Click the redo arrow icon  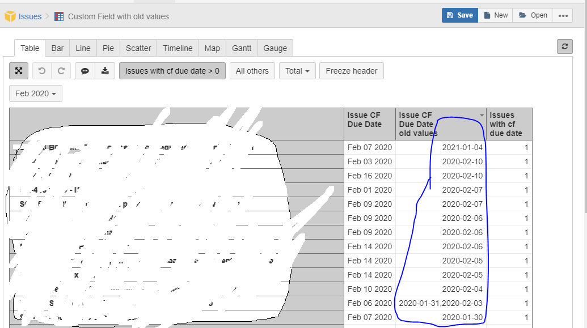[61, 71]
